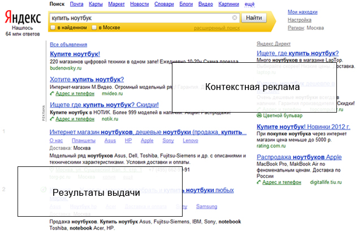Open the Apple sitelink
Screen dimensions: 359x232
point(147,140)
